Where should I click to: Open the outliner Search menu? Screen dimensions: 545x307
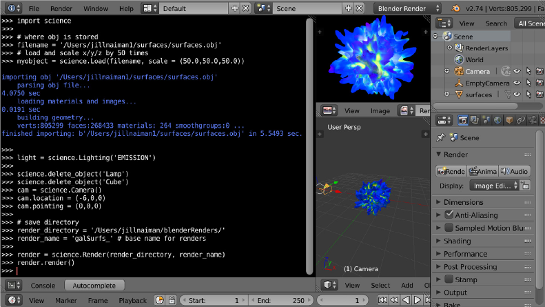point(496,23)
